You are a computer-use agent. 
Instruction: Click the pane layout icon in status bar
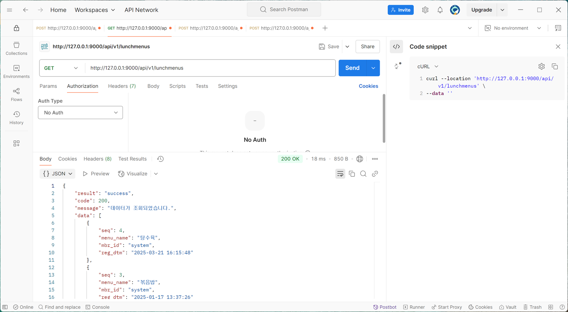pyautogui.click(x=551, y=307)
